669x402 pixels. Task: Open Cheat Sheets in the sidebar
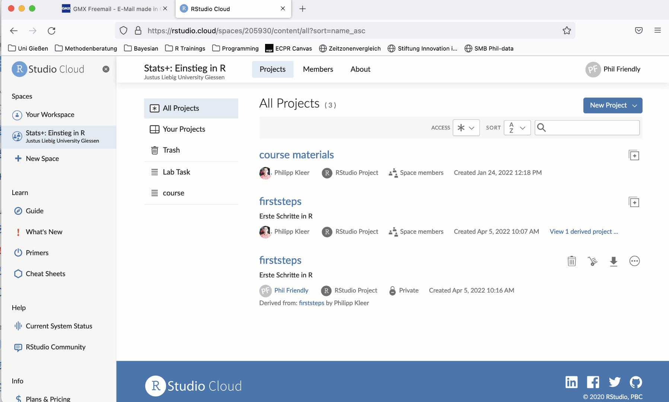coord(39,274)
